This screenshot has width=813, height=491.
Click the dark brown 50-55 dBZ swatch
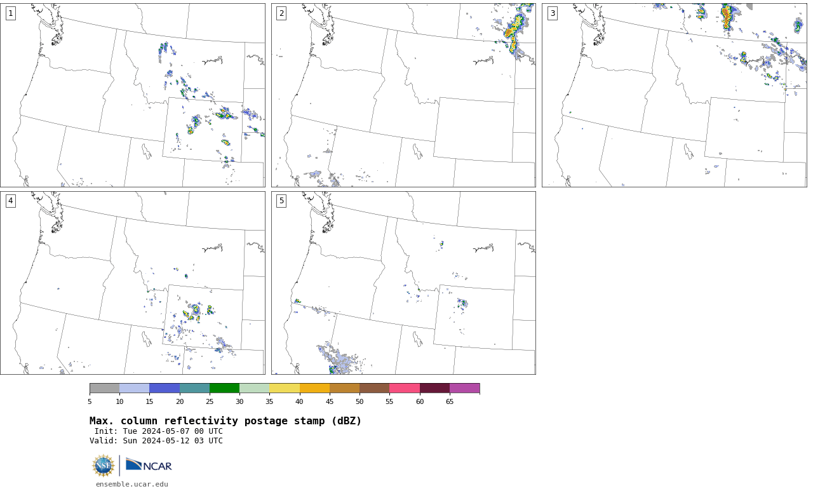374,388
